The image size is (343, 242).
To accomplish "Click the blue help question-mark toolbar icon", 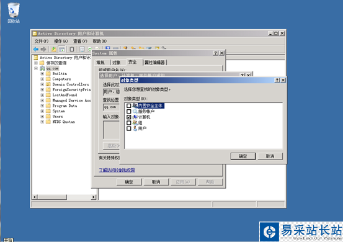I will pyautogui.click(x=108, y=48).
